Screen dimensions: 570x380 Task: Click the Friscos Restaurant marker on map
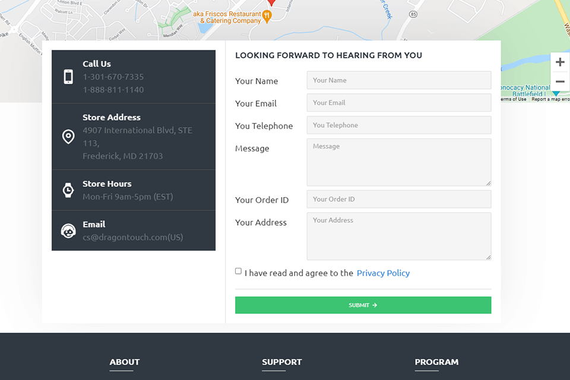coord(267,17)
